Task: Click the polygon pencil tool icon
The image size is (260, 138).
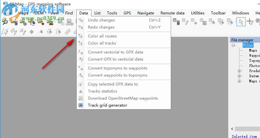Action: [x=13, y=31]
